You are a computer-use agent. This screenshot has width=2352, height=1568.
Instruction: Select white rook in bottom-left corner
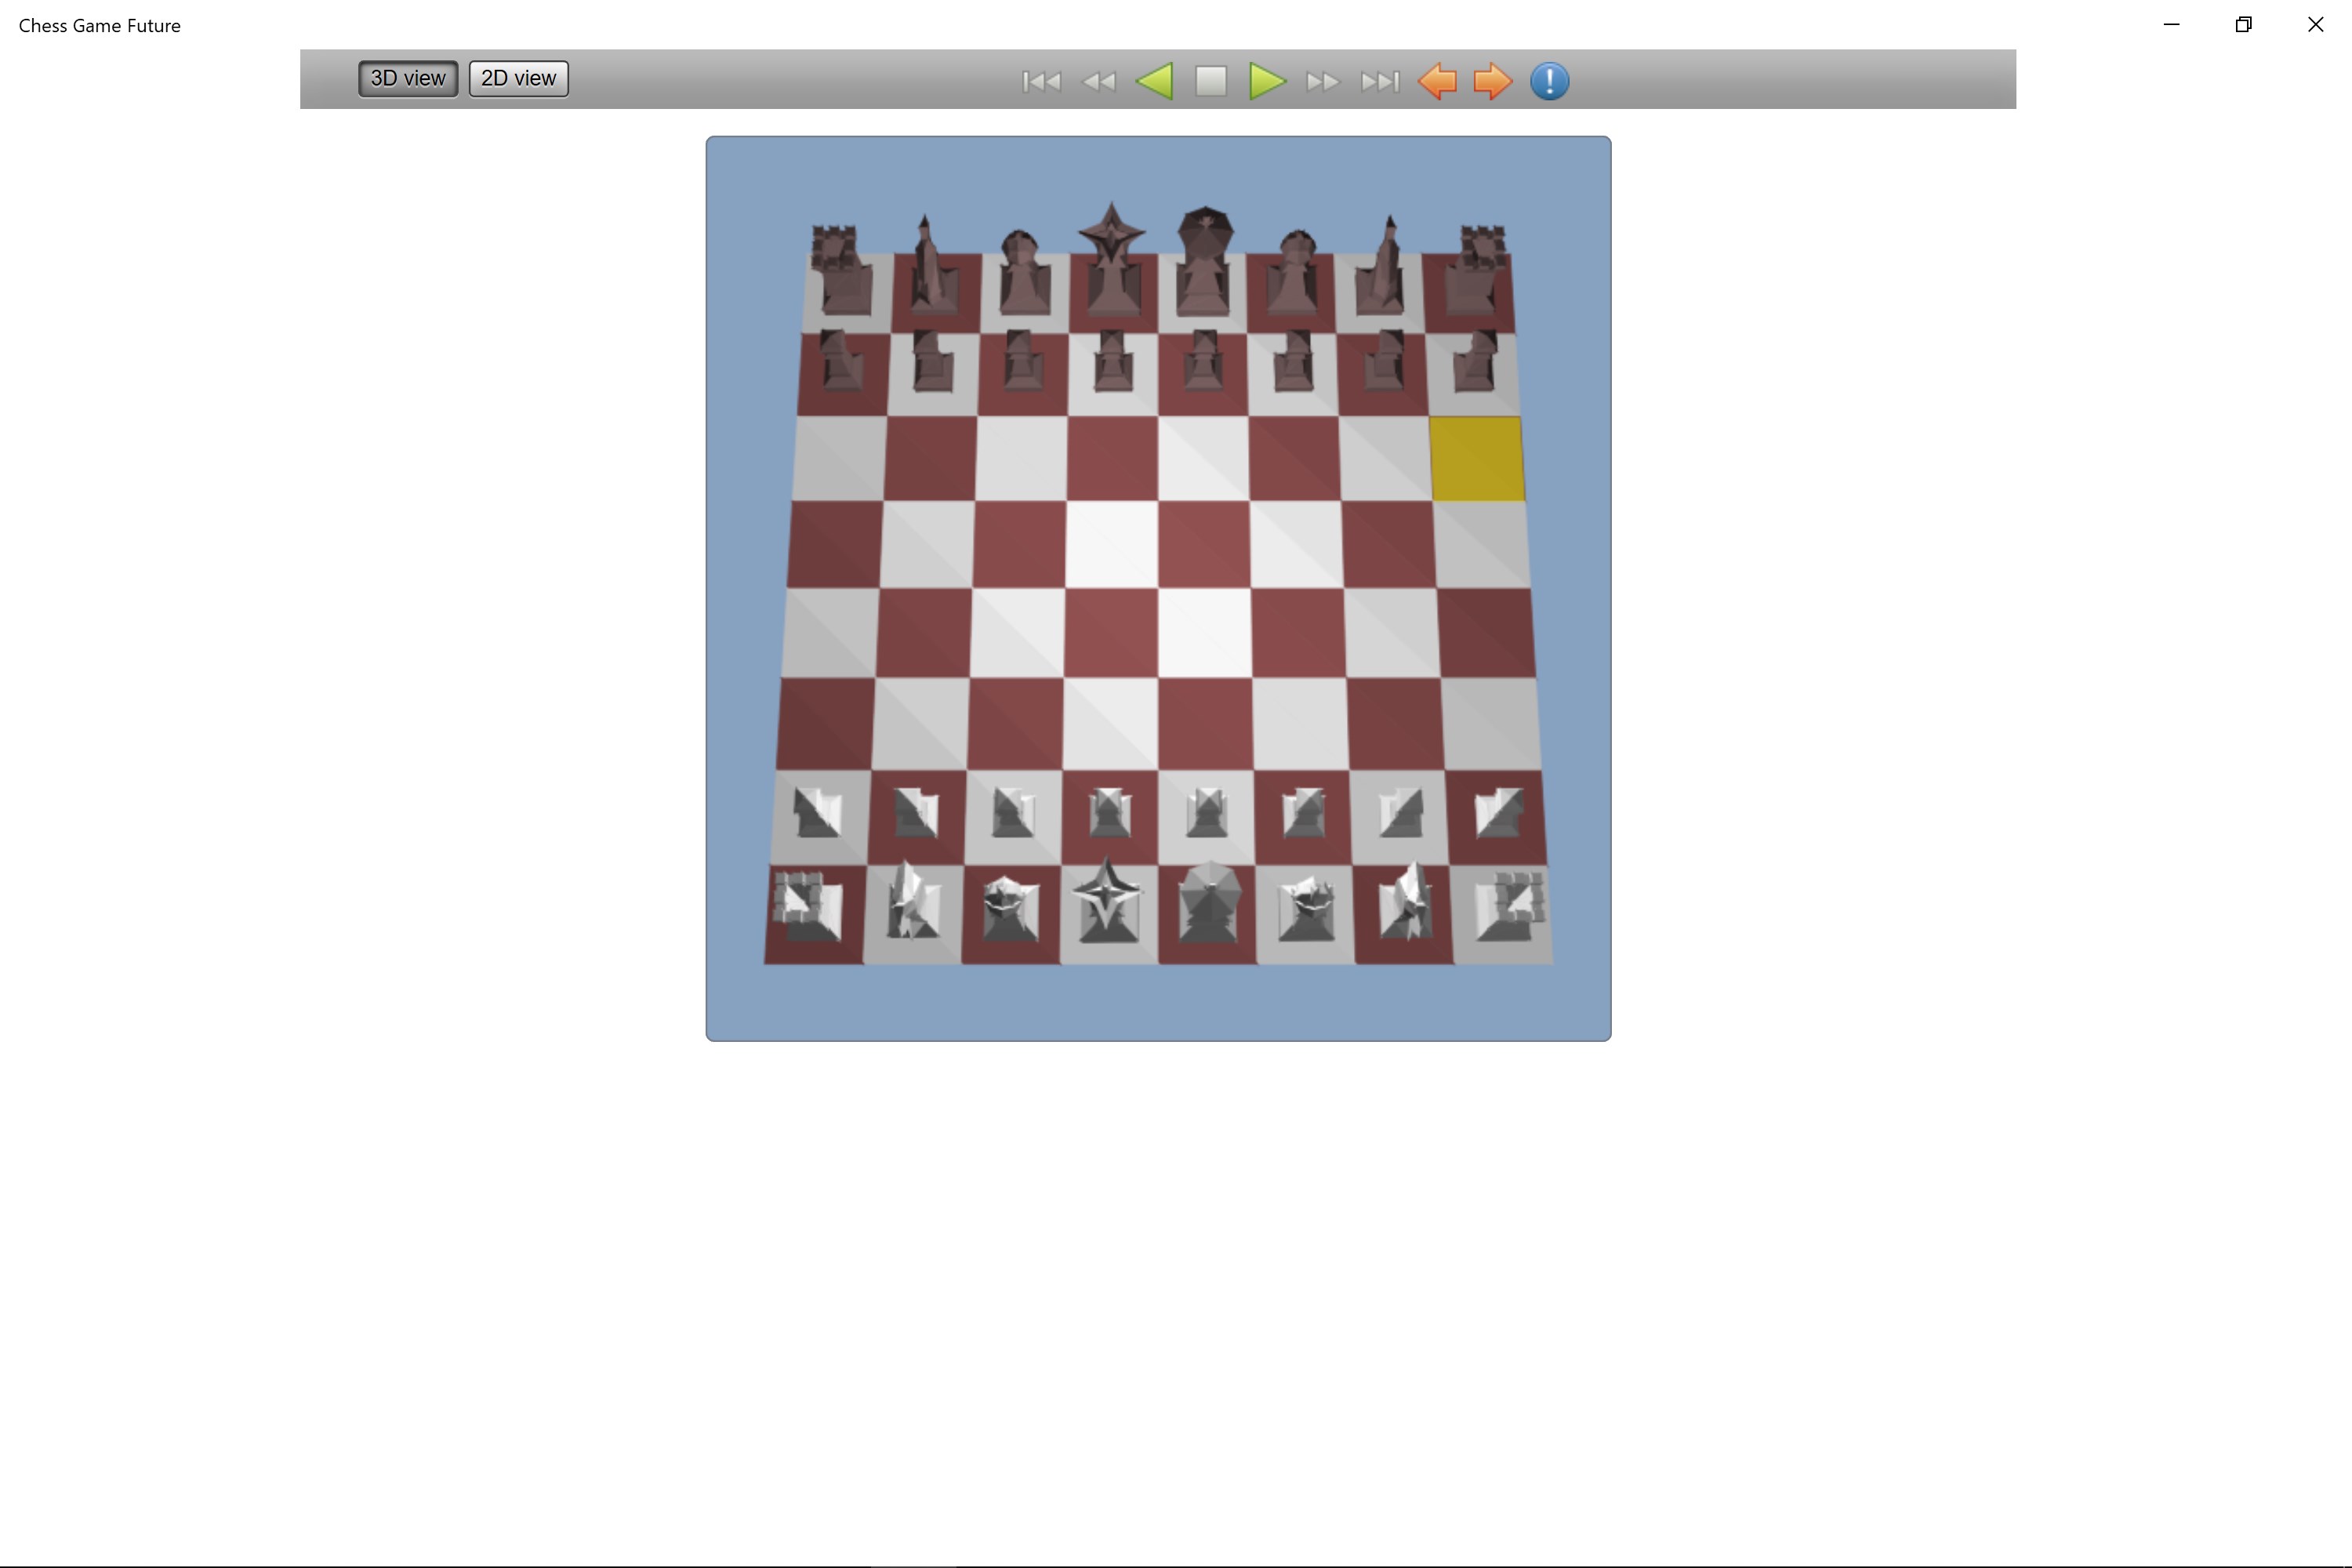pyautogui.click(x=810, y=908)
